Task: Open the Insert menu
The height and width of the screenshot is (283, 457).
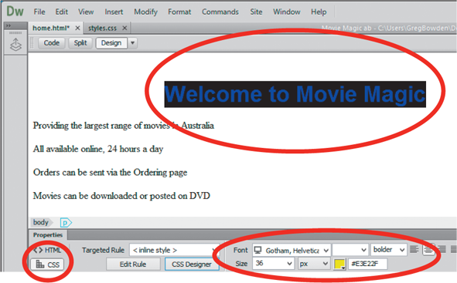Action: coord(114,12)
